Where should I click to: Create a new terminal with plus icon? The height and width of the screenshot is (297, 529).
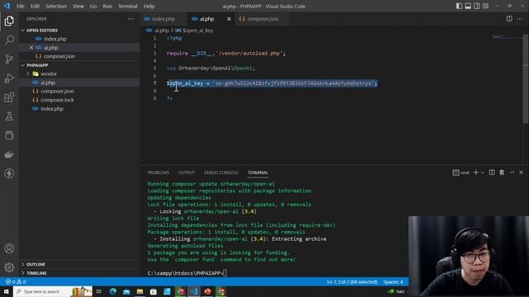[x=476, y=172]
